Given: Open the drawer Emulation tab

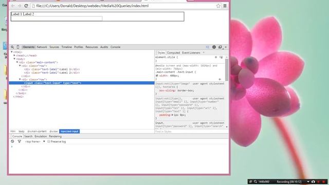Looking at the screenshot, I should [x=41, y=136].
